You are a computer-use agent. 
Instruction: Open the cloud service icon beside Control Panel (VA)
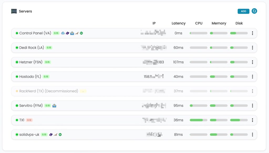pyautogui.click(x=63, y=33)
